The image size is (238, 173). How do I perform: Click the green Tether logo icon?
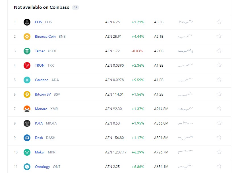pos(27,51)
